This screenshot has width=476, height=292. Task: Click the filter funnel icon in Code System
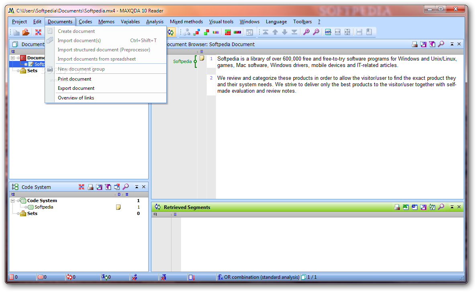108,187
